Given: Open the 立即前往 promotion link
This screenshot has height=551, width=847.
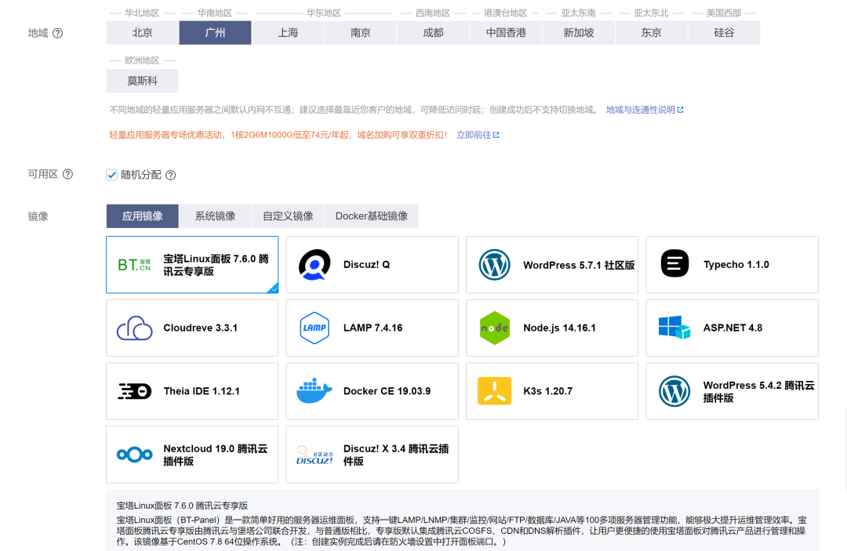Looking at the screenshot, I should click(x=478, y=135).
